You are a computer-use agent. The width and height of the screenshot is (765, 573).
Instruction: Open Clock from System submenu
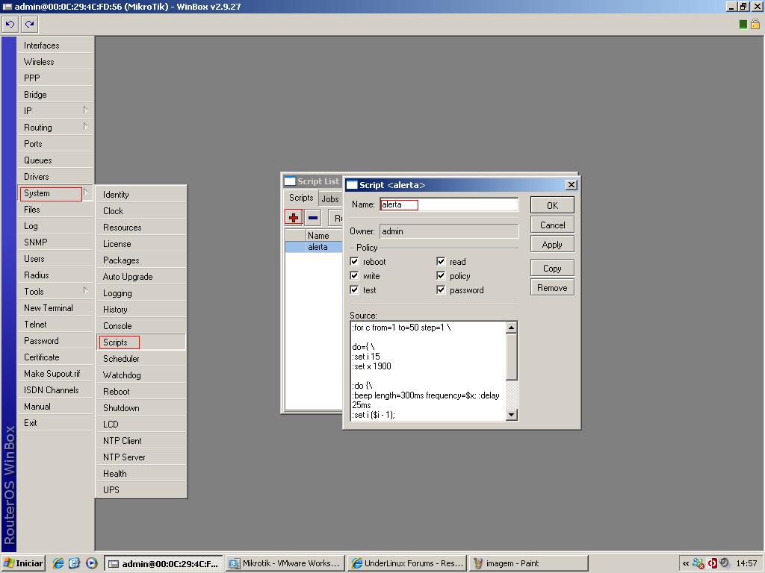[x=141, y=211]
